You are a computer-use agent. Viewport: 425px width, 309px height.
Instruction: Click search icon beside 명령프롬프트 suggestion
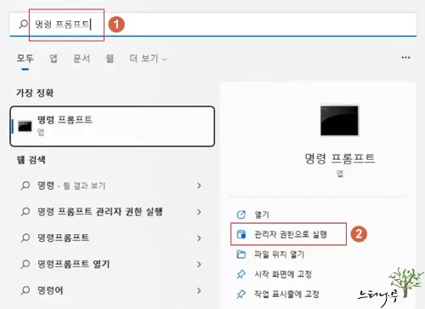point(25,237)
